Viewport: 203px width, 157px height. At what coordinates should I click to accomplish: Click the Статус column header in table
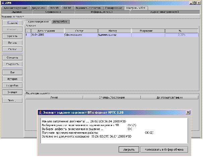coord(81,31)
